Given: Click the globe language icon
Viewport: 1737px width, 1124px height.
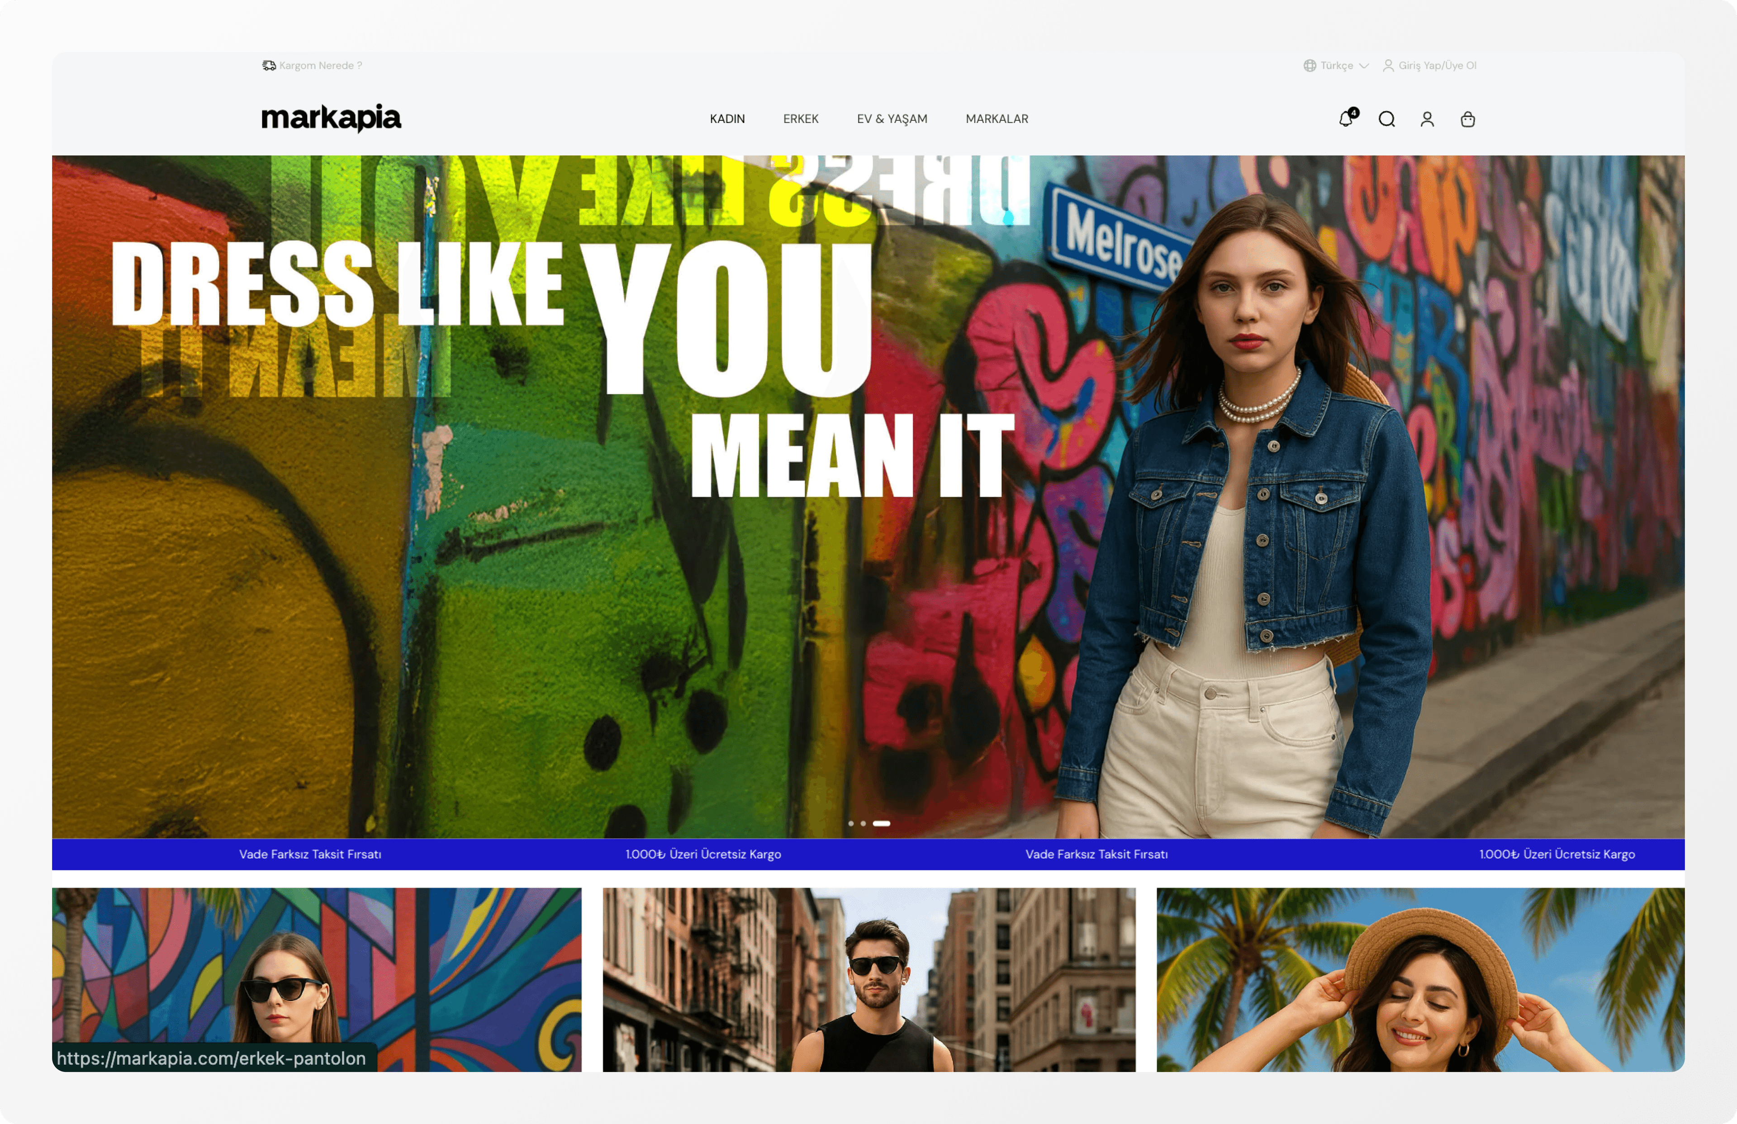Looking at the screenshot, I should [x=1310, y=66].
